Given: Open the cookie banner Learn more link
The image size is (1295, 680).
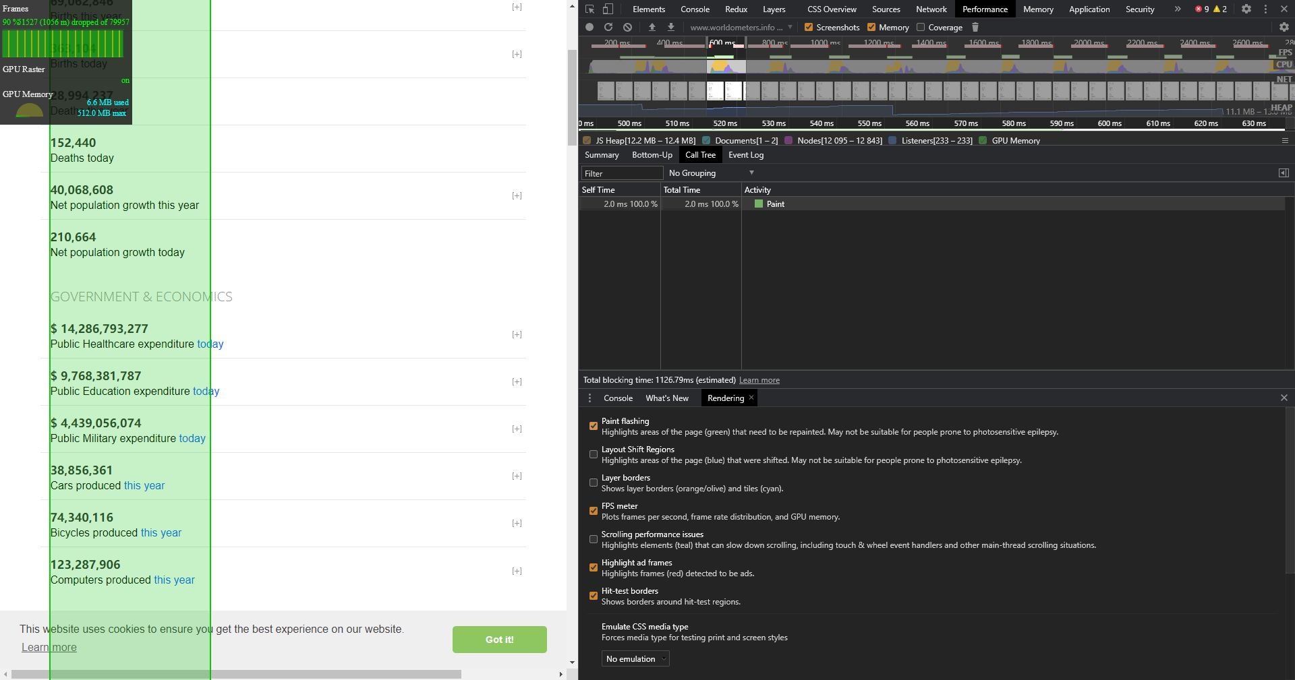Looking at the screenshot, I should click(49, 648).
